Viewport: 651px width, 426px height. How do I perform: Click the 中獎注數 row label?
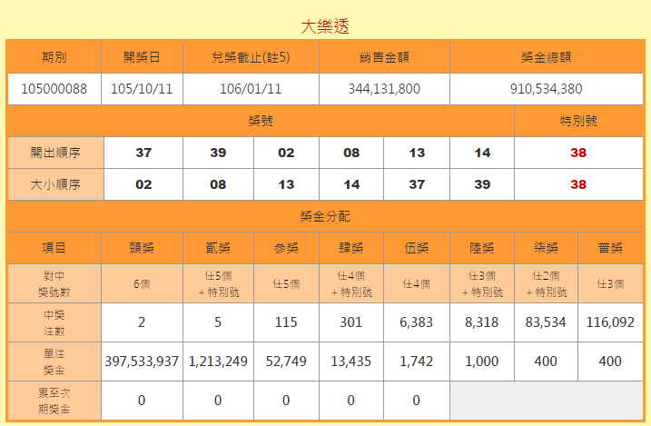tap(54, 322)
